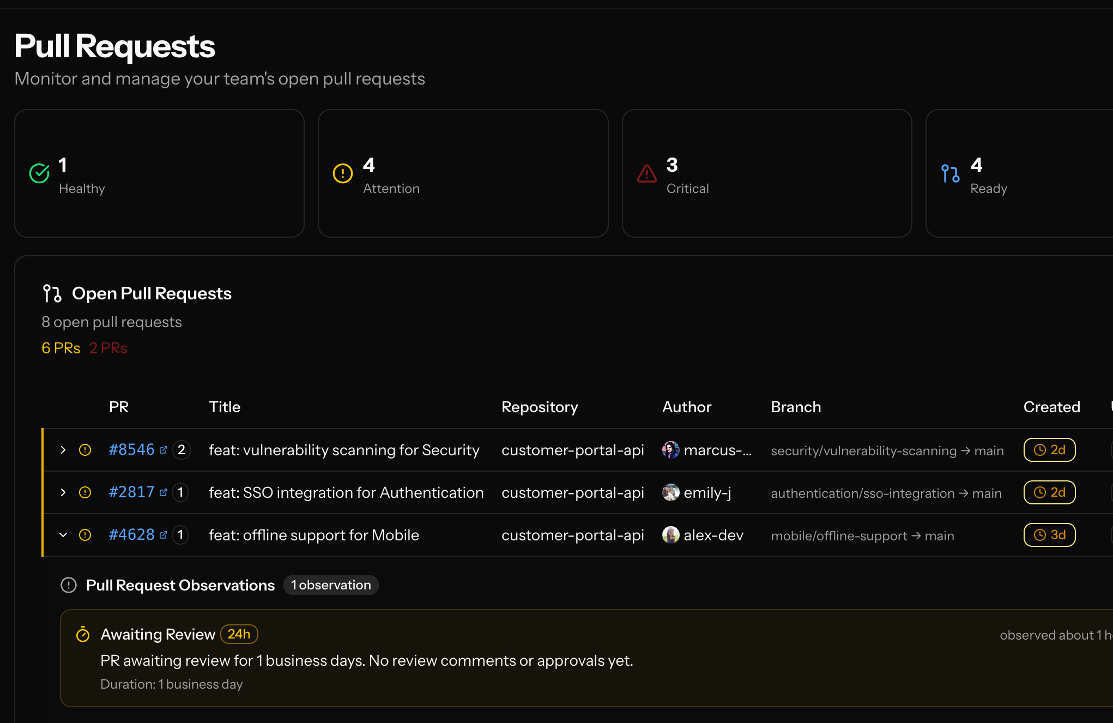Click emily-j avatar image

coord(671,492)
